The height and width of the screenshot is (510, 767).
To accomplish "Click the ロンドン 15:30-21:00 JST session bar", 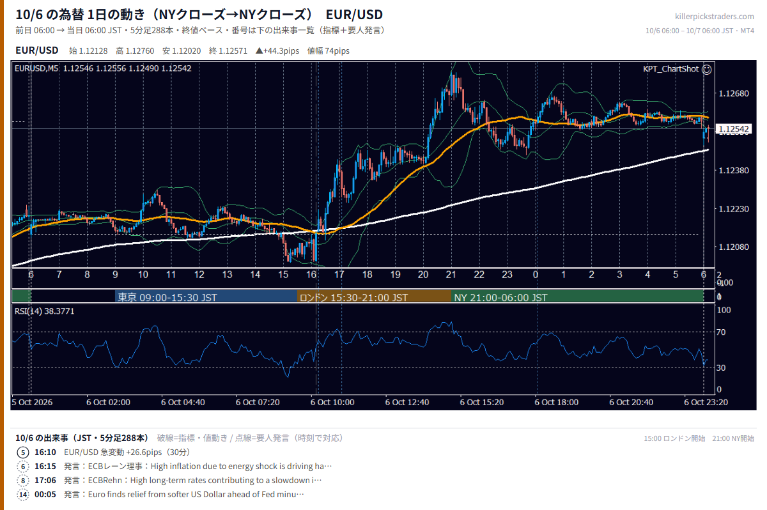I will pos(374,297).
